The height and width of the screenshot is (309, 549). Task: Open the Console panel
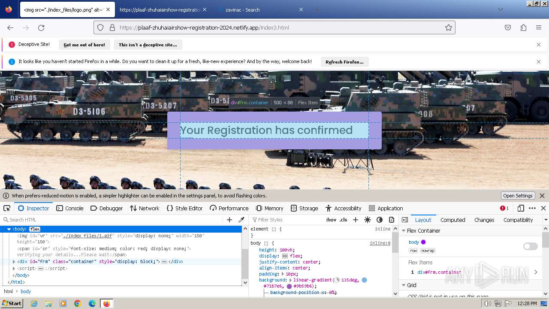click(x=69, y=208)
